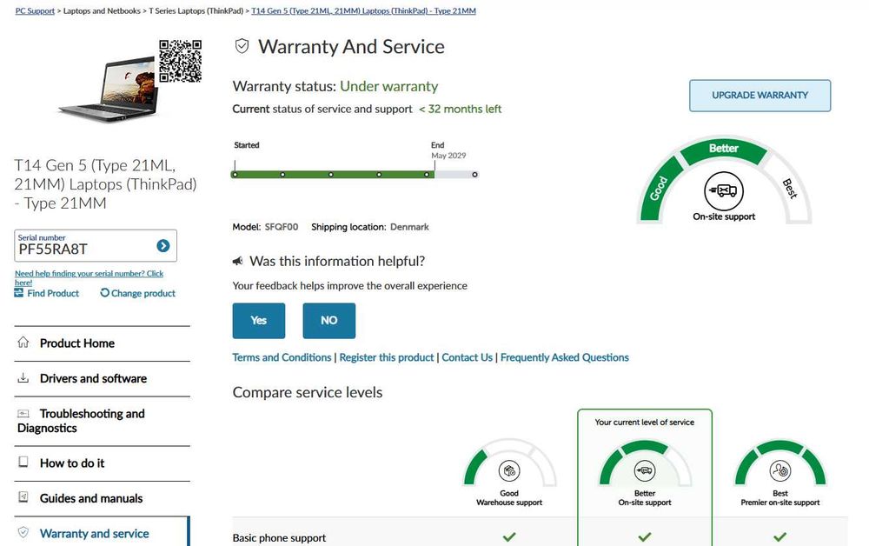Open the How to do it section

click(x=102, y=463)
